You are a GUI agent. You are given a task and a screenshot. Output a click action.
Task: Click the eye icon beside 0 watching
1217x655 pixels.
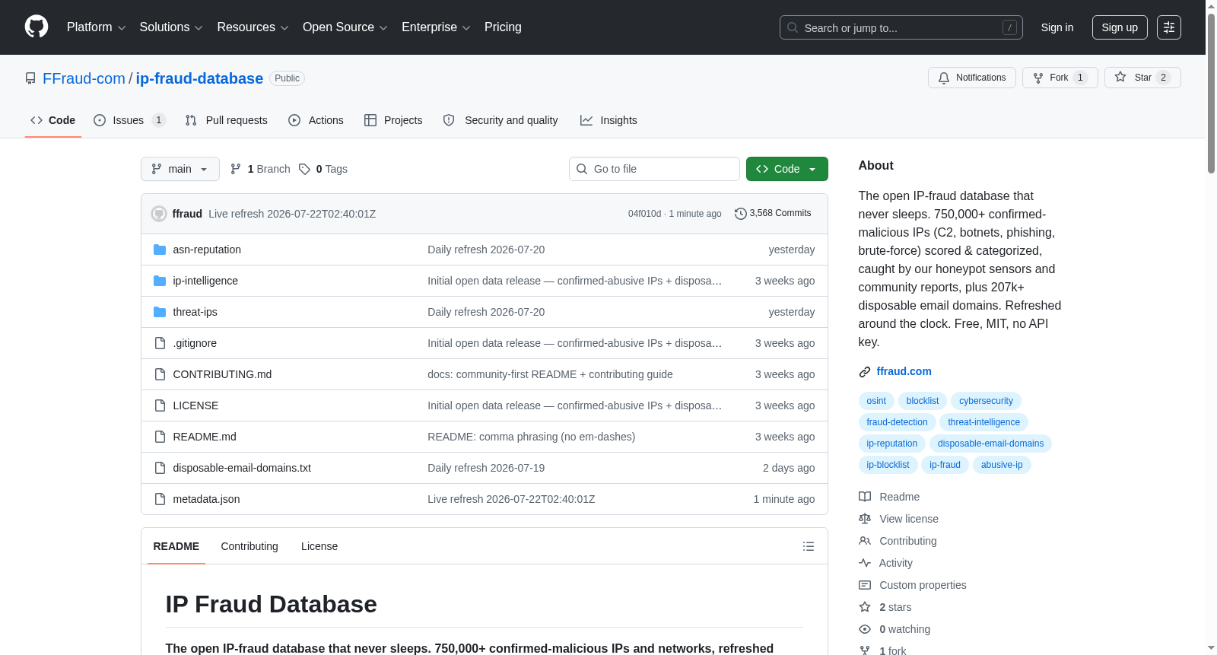(x=865, y=629)
